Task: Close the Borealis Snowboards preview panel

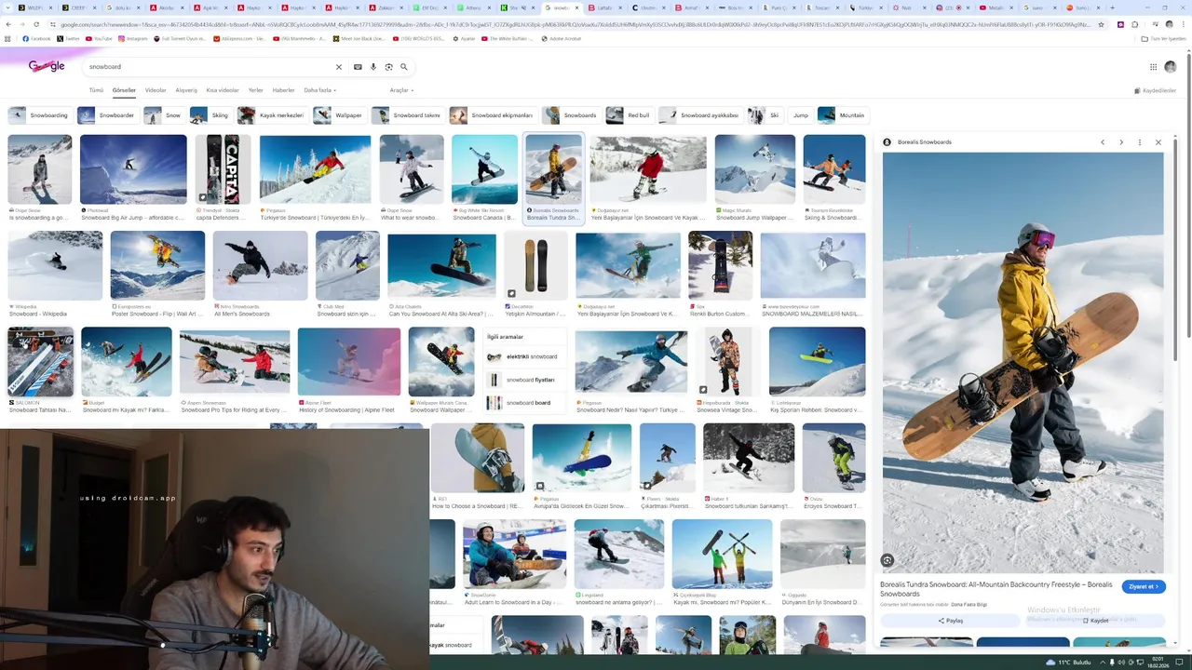Action: pos(1158,142)
